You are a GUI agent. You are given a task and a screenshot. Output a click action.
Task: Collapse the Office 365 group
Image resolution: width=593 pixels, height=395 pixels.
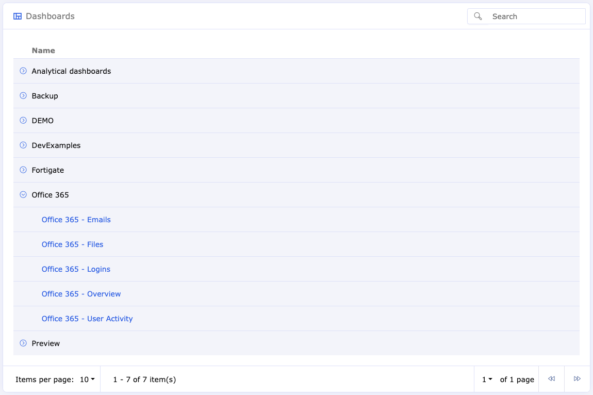(23, 194)
